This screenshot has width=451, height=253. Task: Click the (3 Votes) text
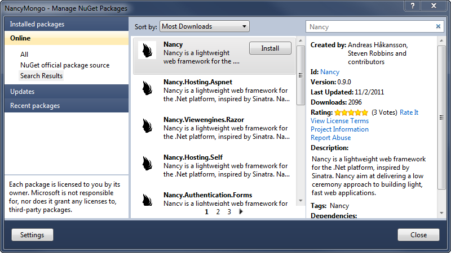tap(384, 112)
